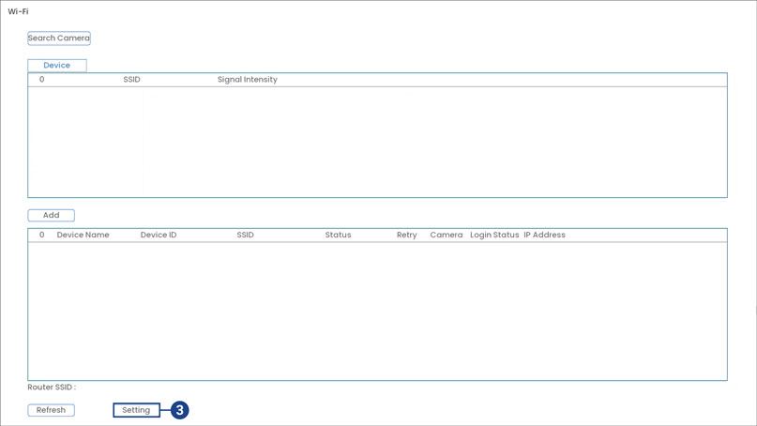
Task: Click the IP Address column header
Action: (545, 236)
